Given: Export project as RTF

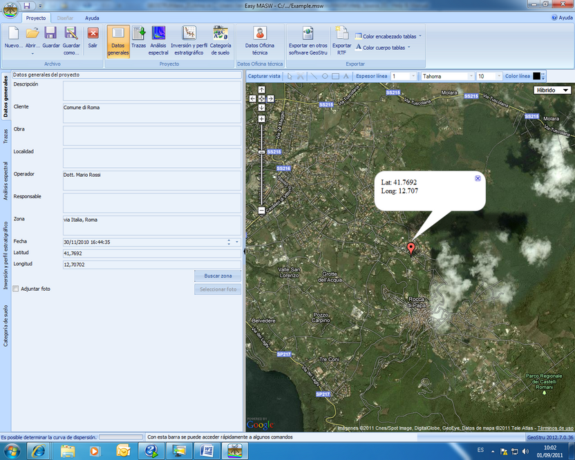Looking at the screenshot, I should point(342,41).
